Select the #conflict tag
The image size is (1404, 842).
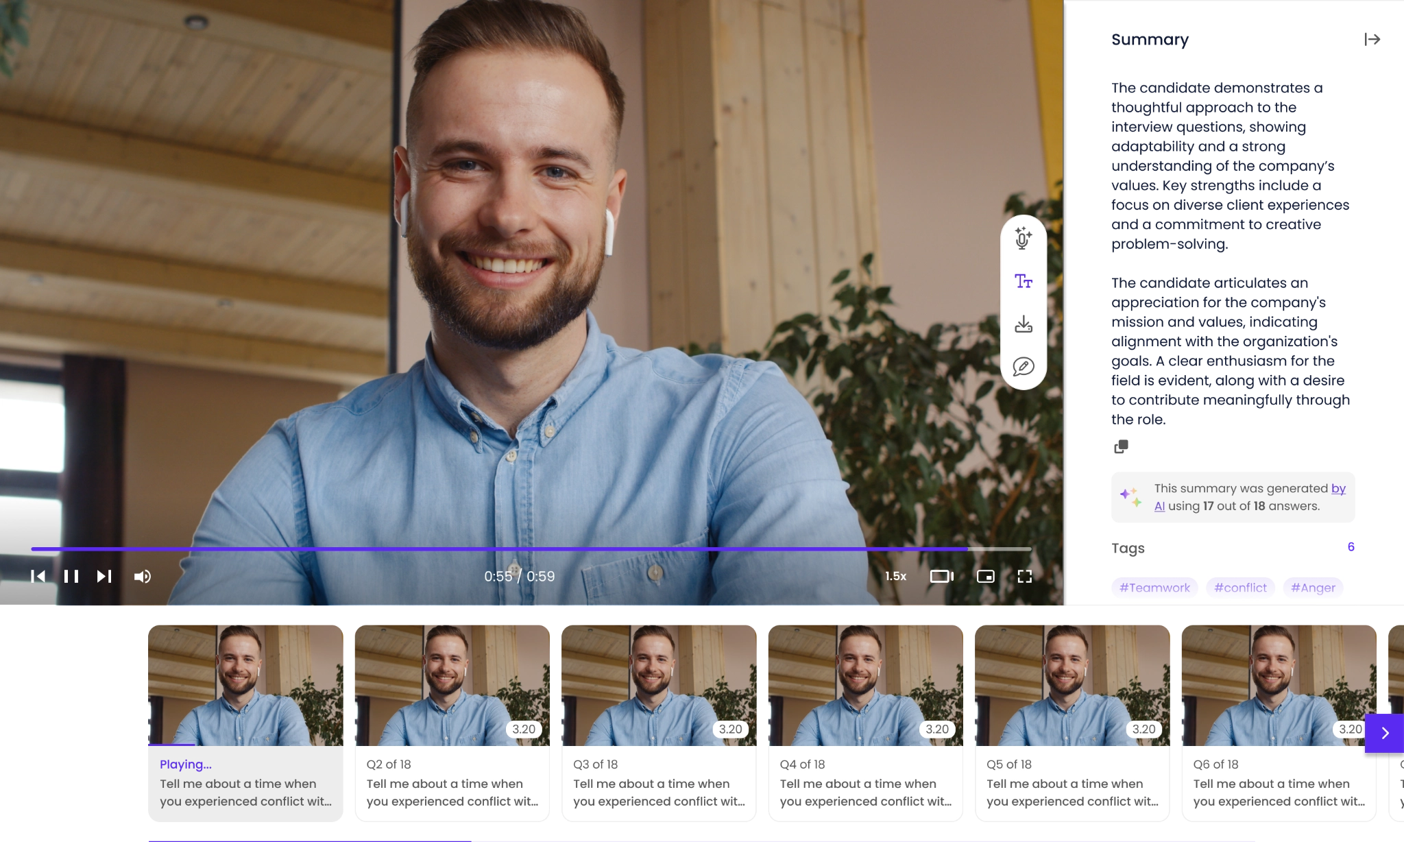(1240, 588)
